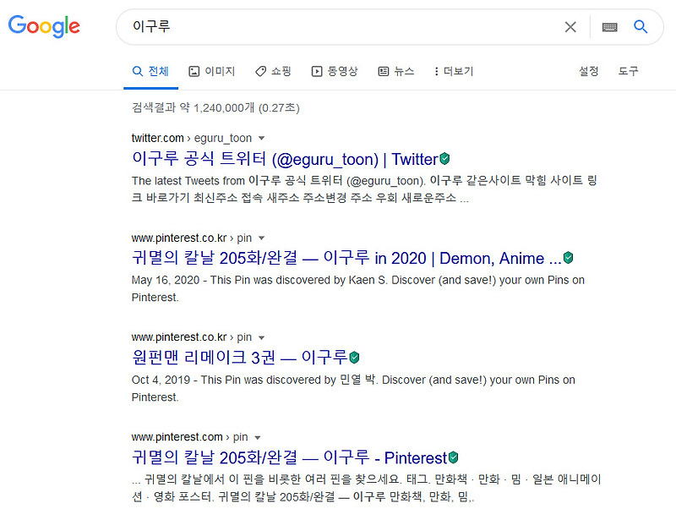Open 원펀맨 리메이크 3권 — 이구루 link
676x520 pixels.
(x=240, y=358)
